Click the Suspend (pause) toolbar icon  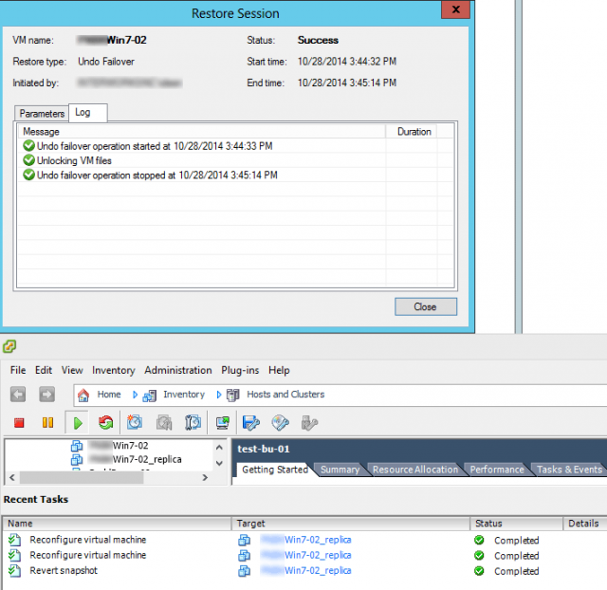pos(47,422)
